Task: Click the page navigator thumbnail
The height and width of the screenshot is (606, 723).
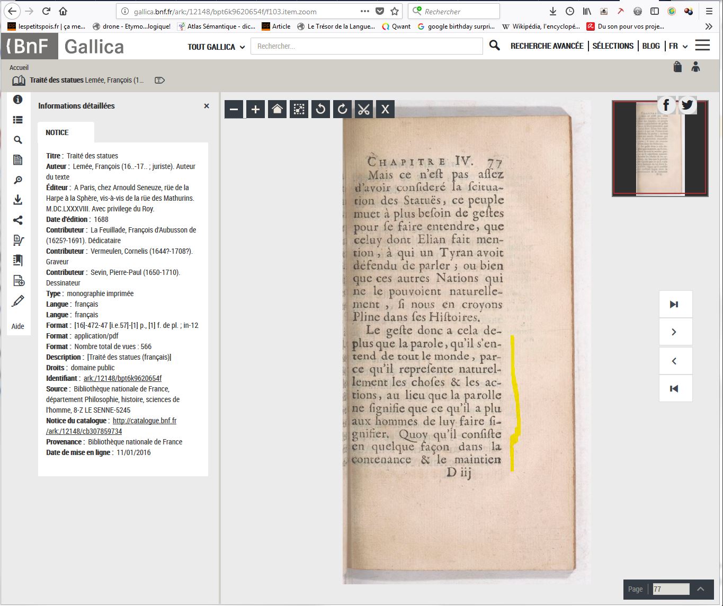Action: (660, 148)
